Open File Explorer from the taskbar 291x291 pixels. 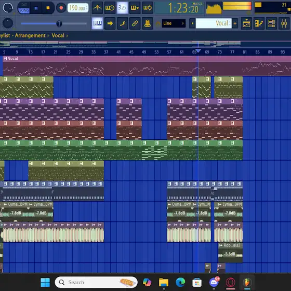point(164,283)
